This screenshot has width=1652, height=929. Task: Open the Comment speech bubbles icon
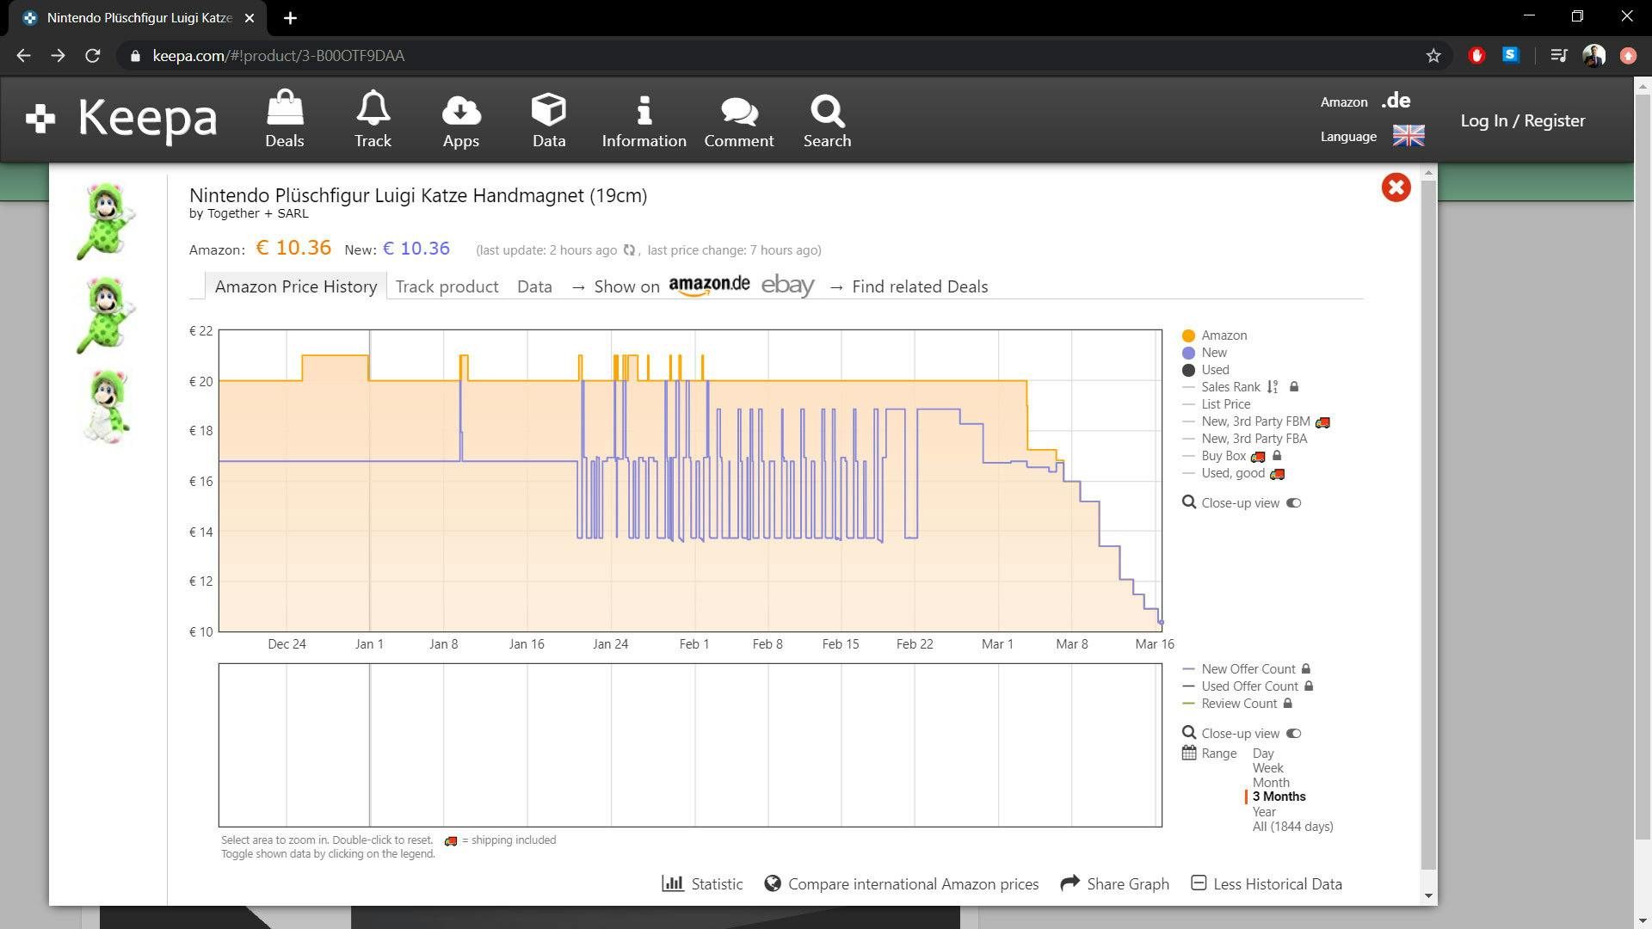click(x=738, y=110)
